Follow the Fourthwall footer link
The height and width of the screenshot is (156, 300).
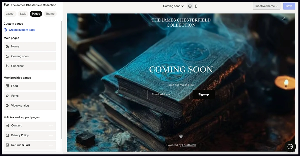point(189,145)
